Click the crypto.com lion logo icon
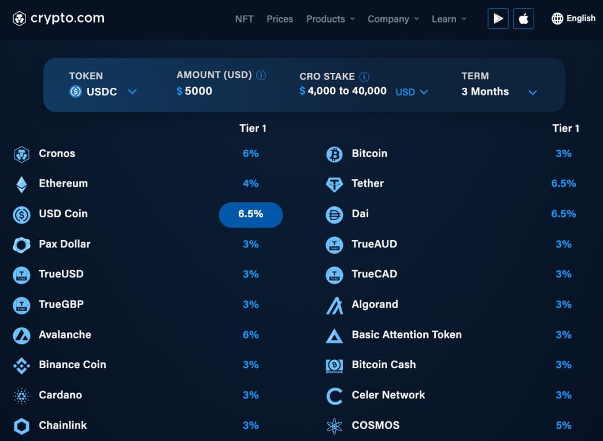This screenshot has width=603, height=441. [x=19, y=18]
